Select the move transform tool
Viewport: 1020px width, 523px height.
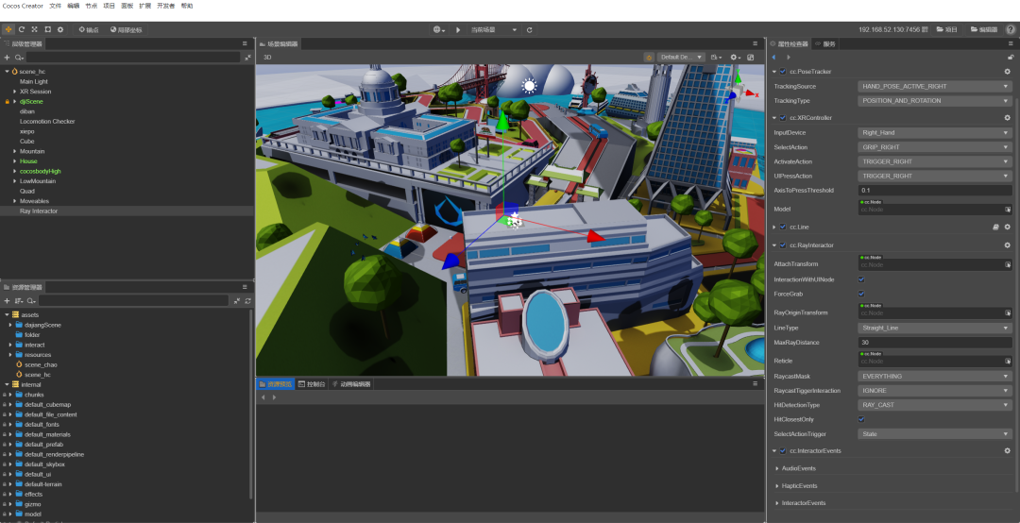pos(8,29)
